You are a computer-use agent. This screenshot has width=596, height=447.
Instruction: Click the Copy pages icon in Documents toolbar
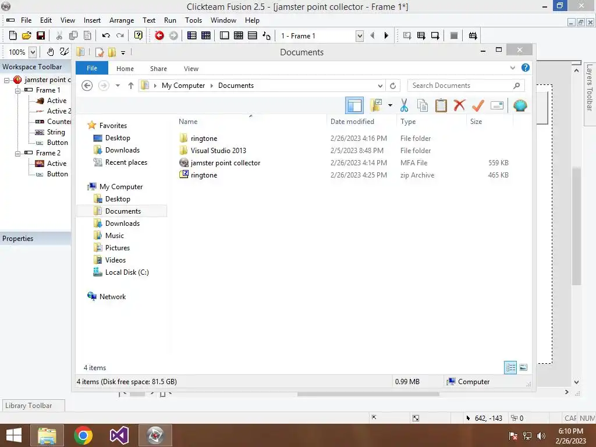click(x=423, y=105)
